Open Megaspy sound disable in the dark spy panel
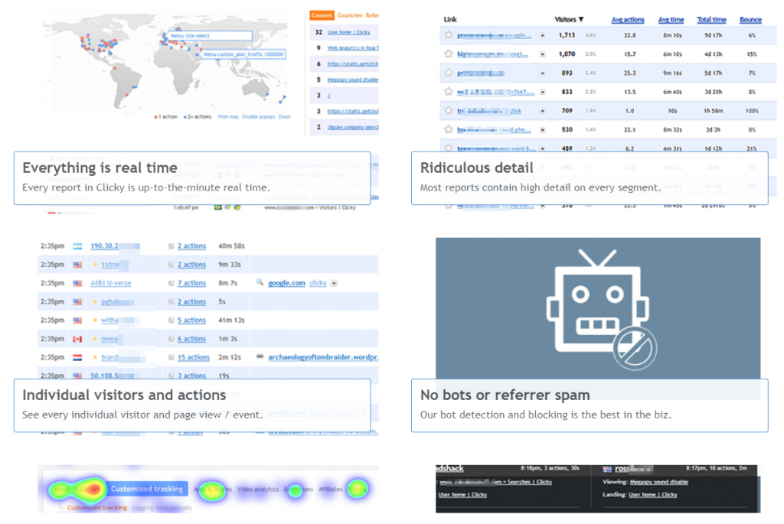The height and width of the screenshot is (524, 784). click(x=659, y=482)
